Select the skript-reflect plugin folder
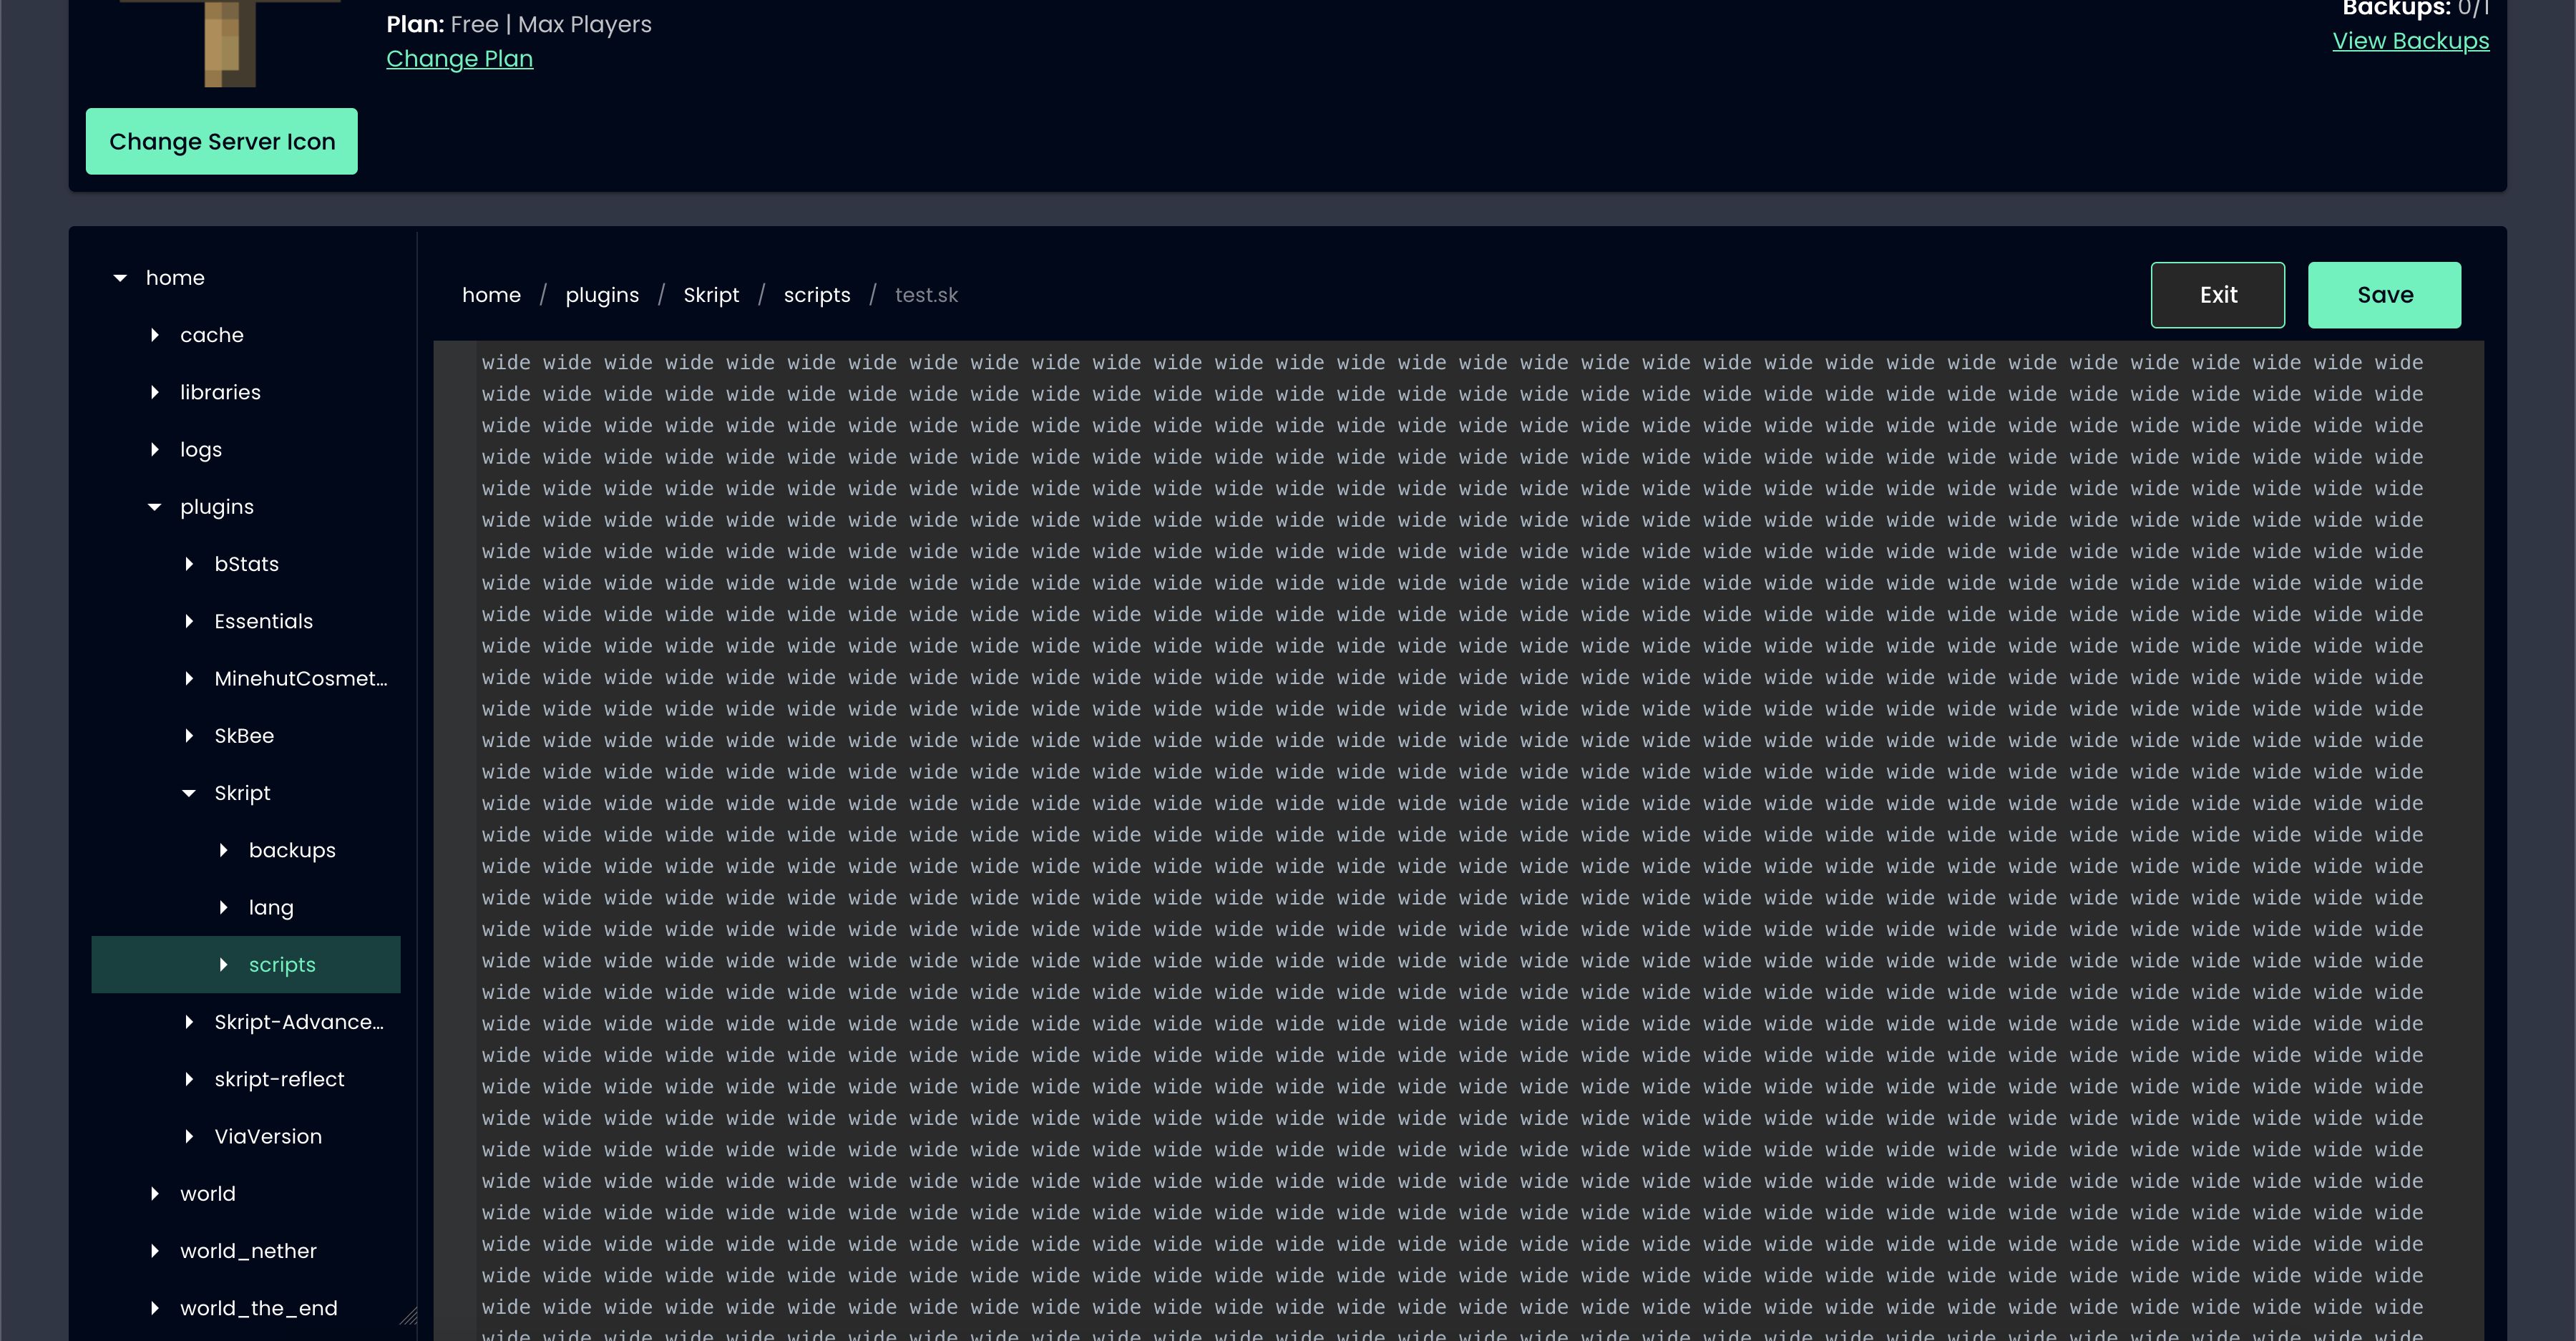This screenshot has height=1341, width=2576. point(278,1078)
